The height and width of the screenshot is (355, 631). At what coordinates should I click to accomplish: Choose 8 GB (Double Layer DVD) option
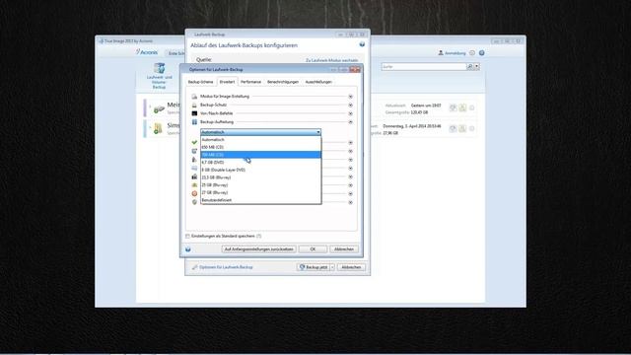click(x=260, y=170)
